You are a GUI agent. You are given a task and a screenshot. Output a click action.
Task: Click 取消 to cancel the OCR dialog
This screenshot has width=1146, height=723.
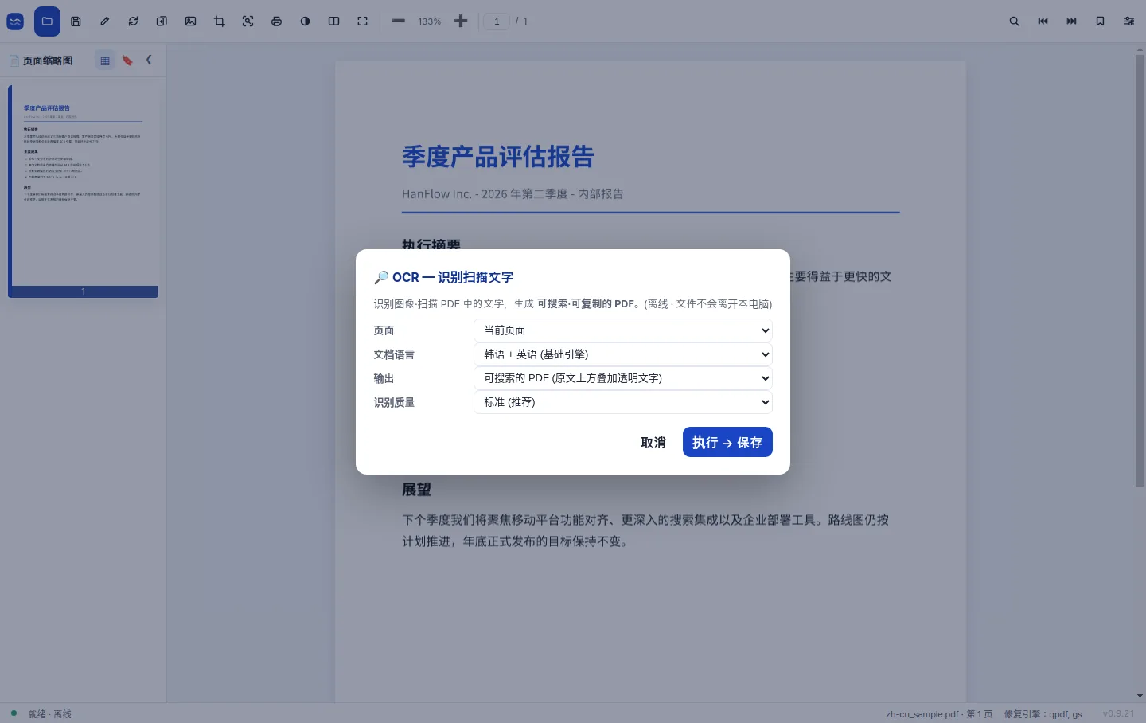pyautogui.click(x=653, y=443)
